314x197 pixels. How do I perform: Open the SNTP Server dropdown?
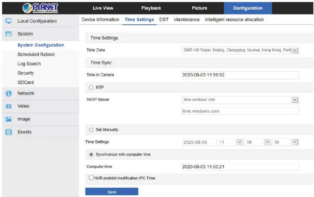tap(240, 100)
